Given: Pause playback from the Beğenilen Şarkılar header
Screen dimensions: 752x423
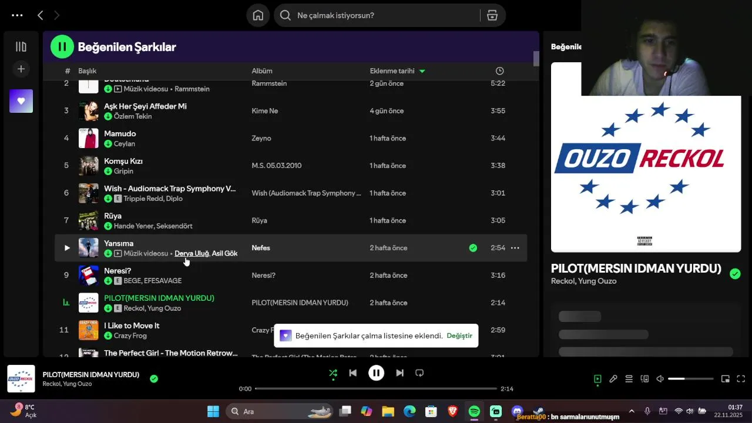Looking at the screenshot, I should coord(62,46).
